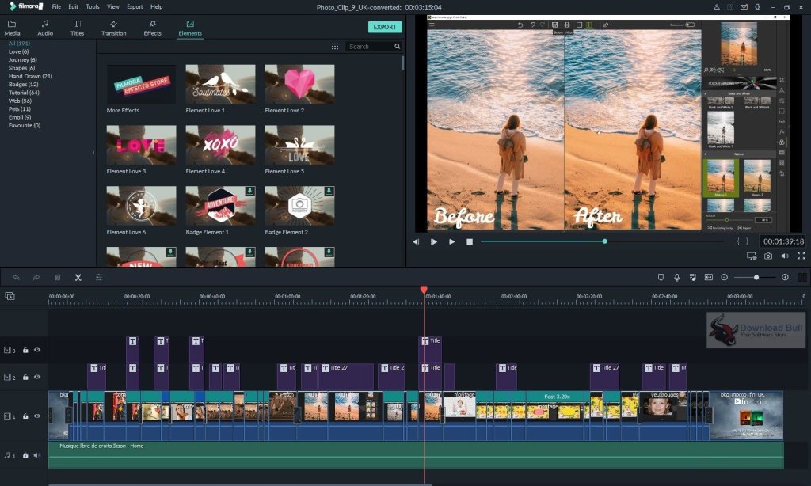Add a marker with the marker icon

[x=661, y=277]
